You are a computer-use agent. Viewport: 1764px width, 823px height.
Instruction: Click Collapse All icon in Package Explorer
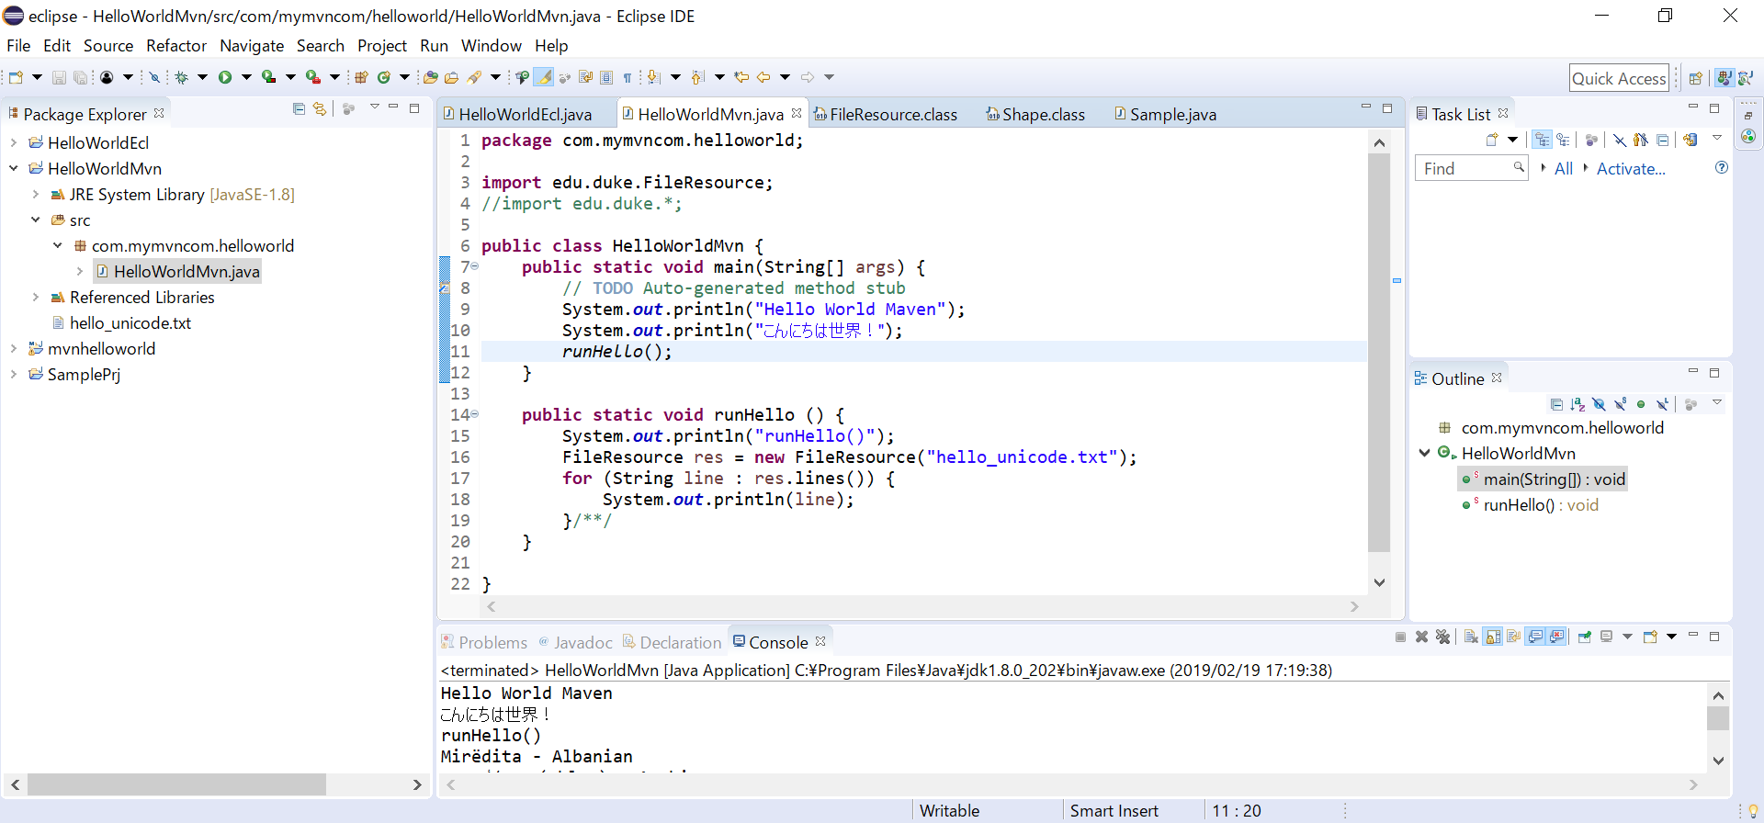299,108
